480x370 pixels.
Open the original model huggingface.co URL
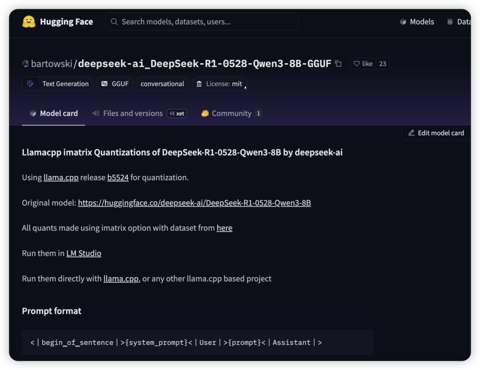tap(195, 203)
